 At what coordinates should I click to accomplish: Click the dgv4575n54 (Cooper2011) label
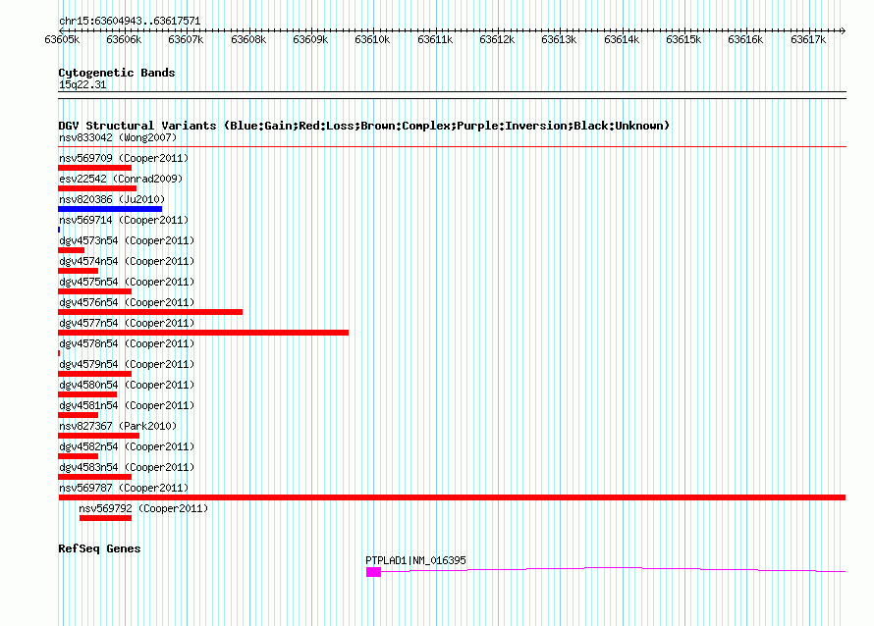[x=127, y=282]
